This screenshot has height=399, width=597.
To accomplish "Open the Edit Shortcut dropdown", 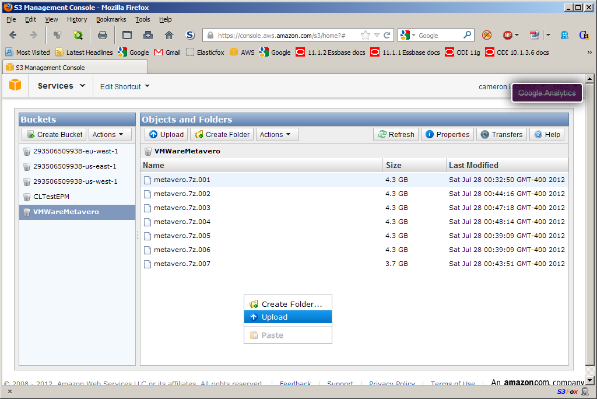I will point(125,86).
